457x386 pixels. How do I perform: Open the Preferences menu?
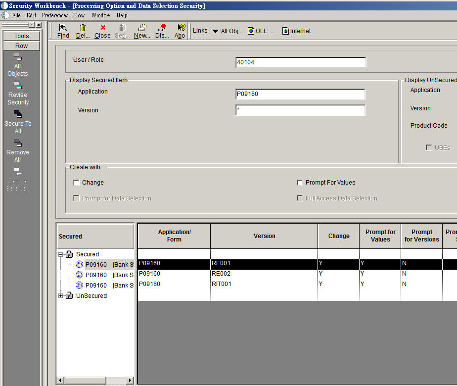pos(54,15)
